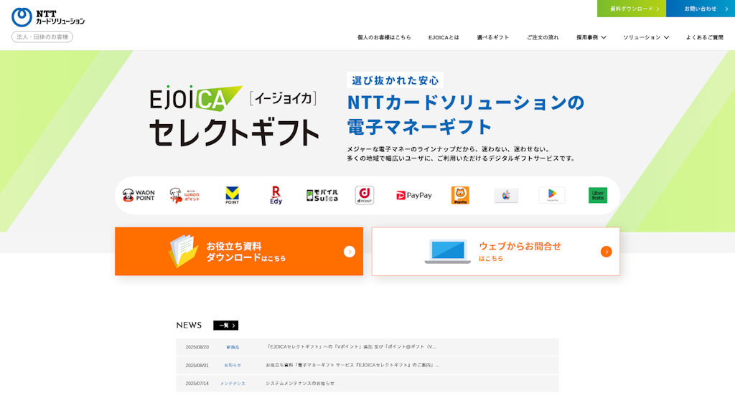Click the NEWS heading
Viewport: 735px width, 413px height.
[x=189, y=326]
